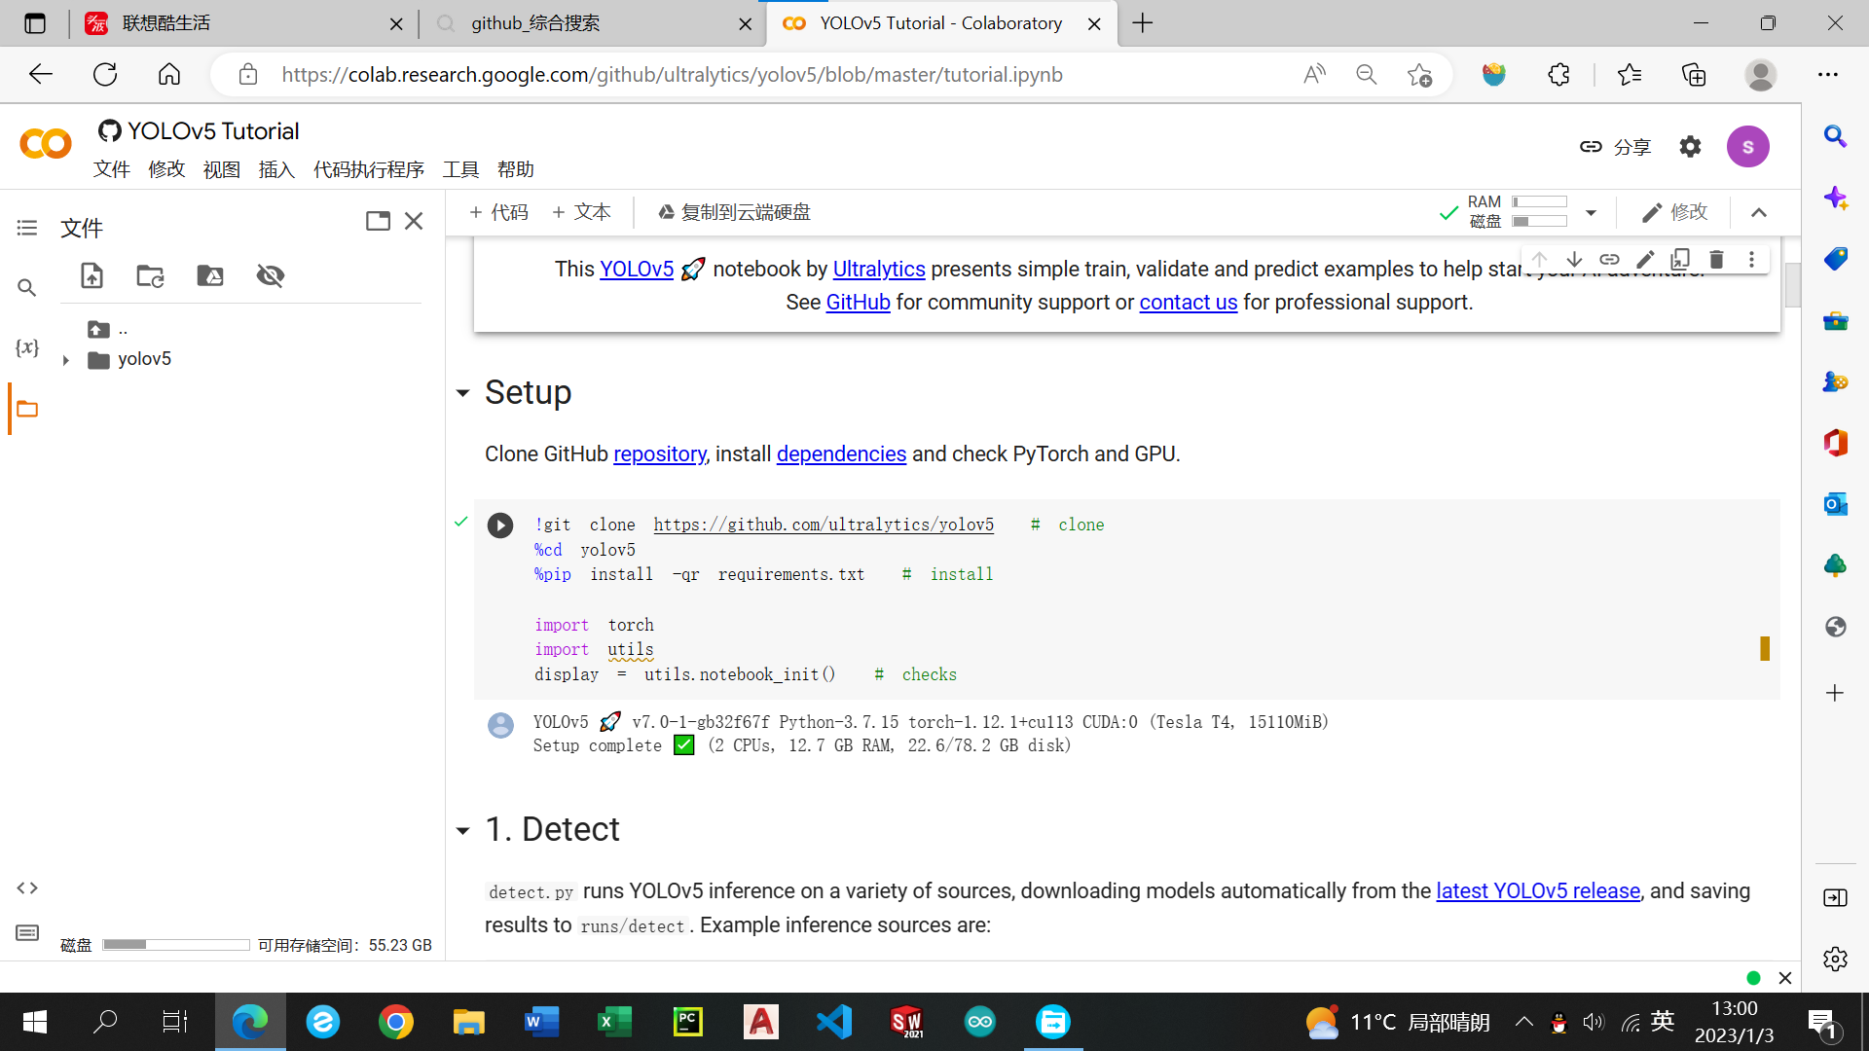Open the variables inspector panel
The height and width of the screenshot is (1051, 1869).
[x=27, y=347]
